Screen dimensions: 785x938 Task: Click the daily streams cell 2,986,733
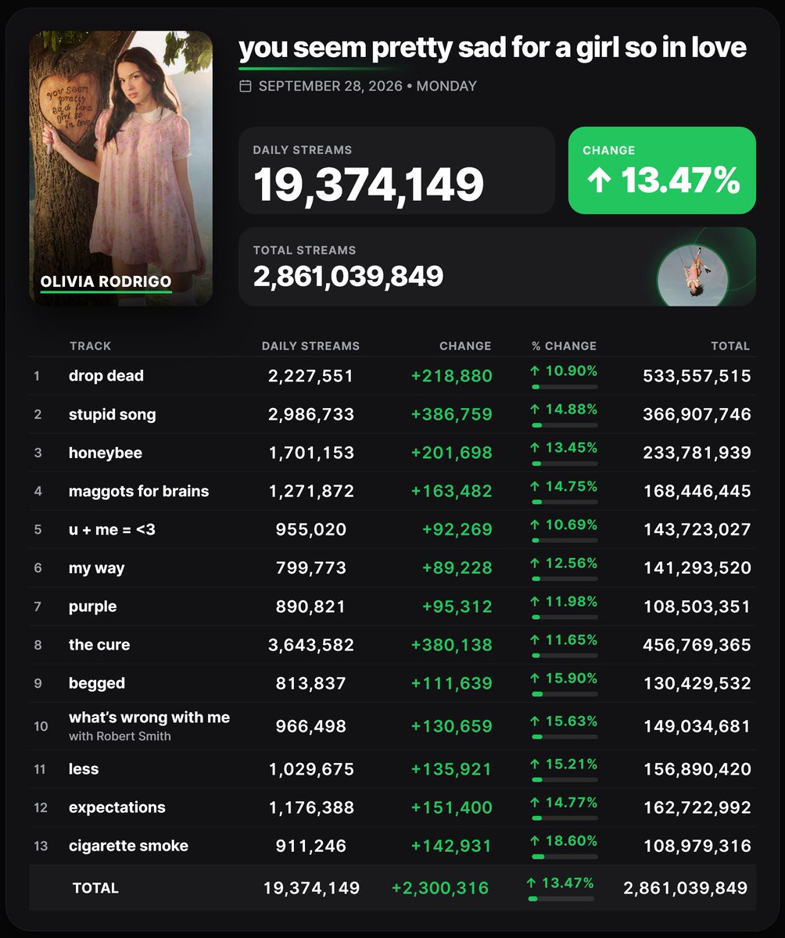[x=311, y=414]
